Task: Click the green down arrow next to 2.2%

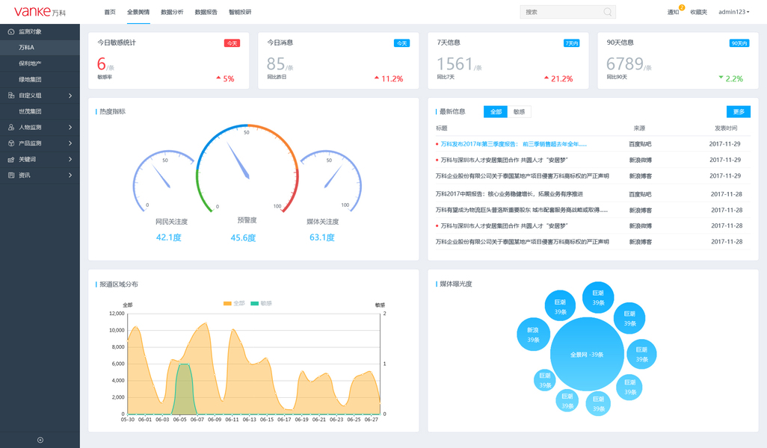Action: (x=721, y=77)
